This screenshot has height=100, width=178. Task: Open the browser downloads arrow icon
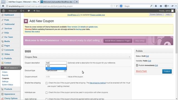point(156,6)
